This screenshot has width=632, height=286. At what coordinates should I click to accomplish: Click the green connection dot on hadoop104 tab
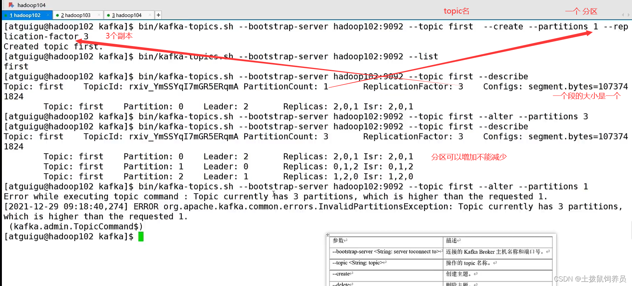109,15
